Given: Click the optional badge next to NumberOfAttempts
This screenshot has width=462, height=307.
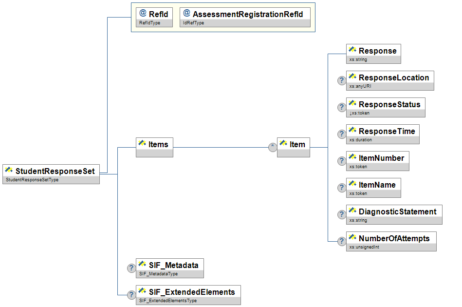Looking at the screenshot, I should [x=342, y=242].
